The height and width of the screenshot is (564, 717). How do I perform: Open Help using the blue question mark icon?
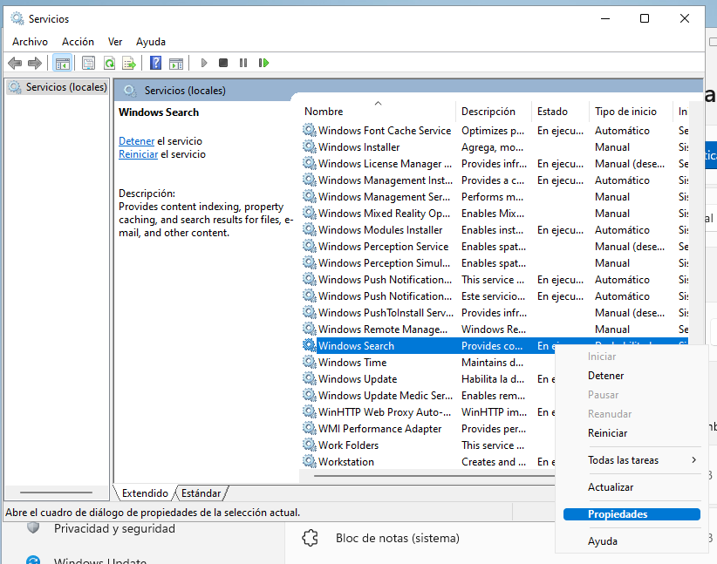tap(156, 63)
